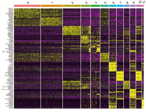Pick the cluster label "7"
The width and height of the screenshot is (146, 112).
(x=121, y=3)
